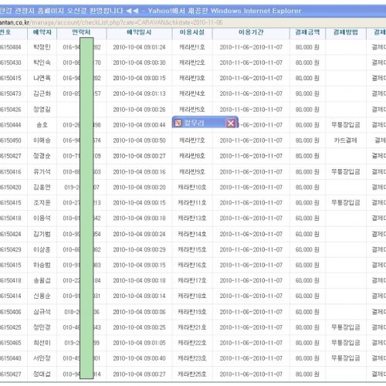
Task: Select the 캐라반10호 facility cell
Action: 192,188
